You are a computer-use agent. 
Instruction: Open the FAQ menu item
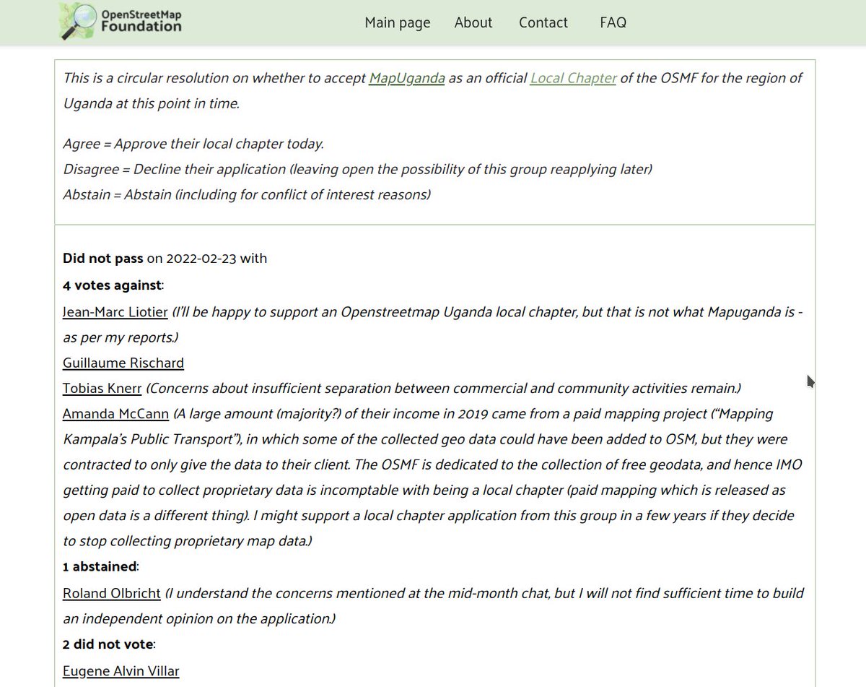[613, 22]
